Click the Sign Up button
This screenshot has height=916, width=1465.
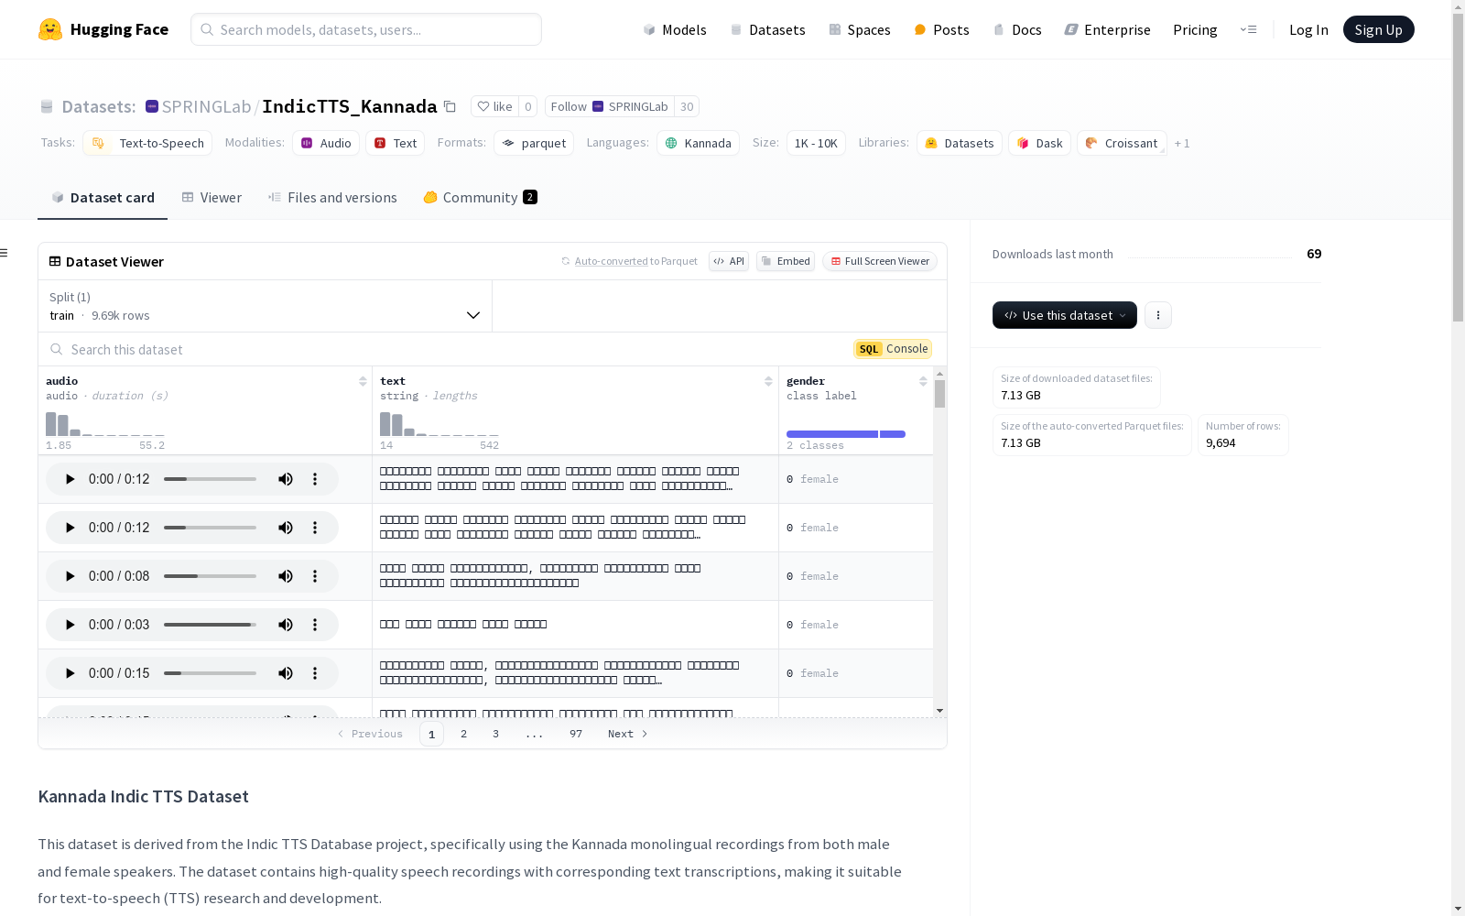click(1378, 29)
